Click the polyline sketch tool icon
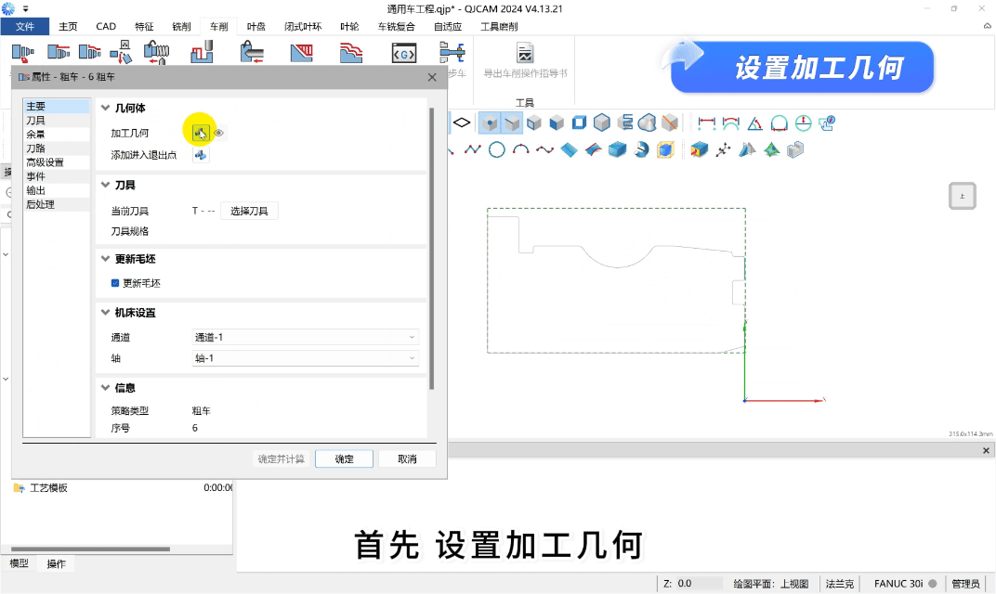 coord(472,149)
